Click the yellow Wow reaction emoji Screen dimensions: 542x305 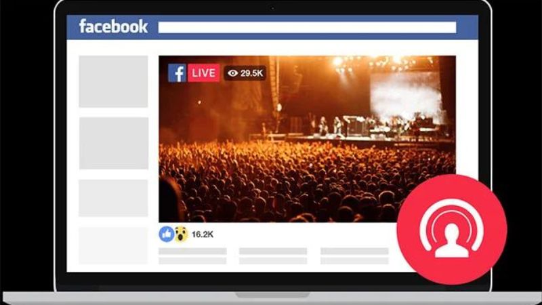point(181,234)
